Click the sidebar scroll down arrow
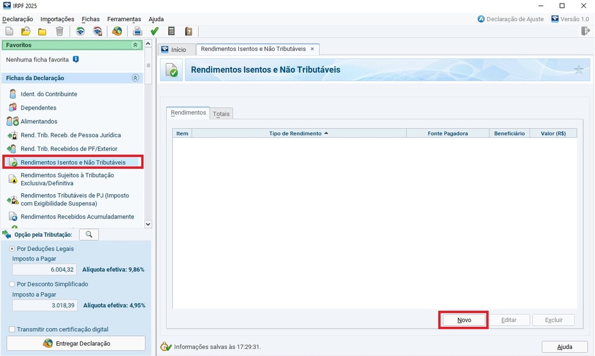The height and width of the screenshot is (356, 595). click(148, 223)
